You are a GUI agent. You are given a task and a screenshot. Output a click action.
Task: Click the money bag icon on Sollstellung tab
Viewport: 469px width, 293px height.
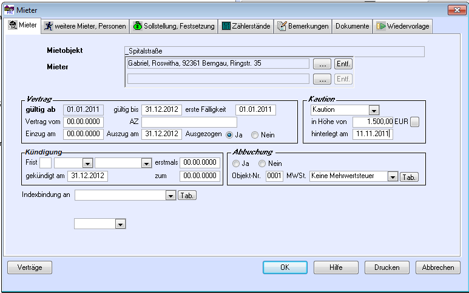138,26
